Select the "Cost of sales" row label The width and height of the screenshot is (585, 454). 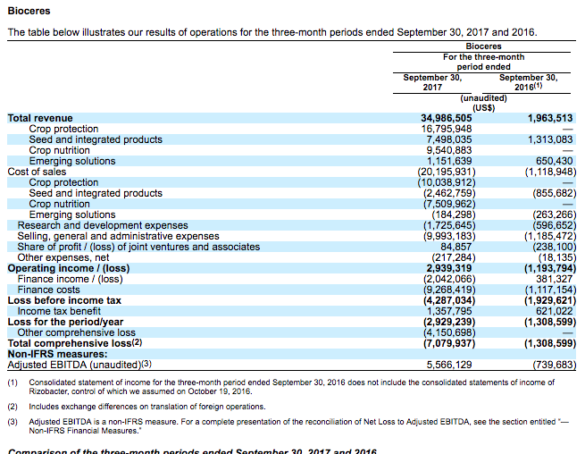point(37,172)
